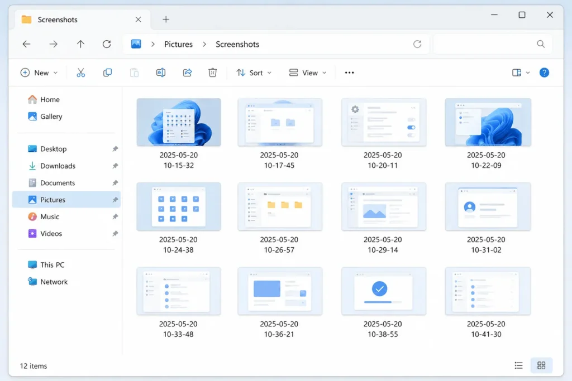Click the Cut scissors icon
This screenshot has width=572, height=381.
pyautogui.click(x=80, y=73)
